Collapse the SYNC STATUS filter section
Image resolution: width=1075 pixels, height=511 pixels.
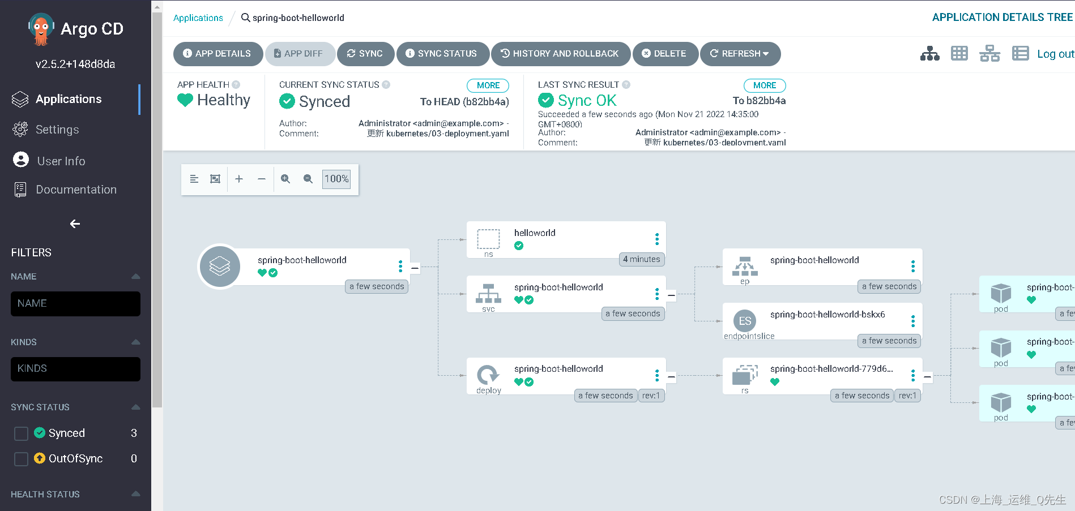(x=136, y=407)
